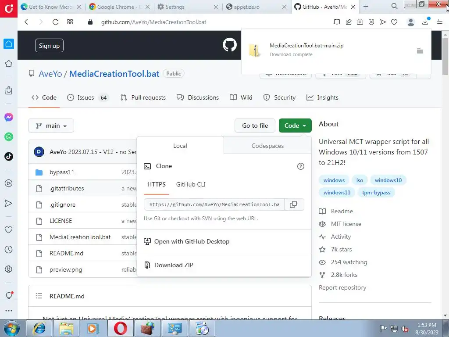Select the Local tab
This screenshot has height=337, width=449.
pyautogui.click(x=180, y=146)
